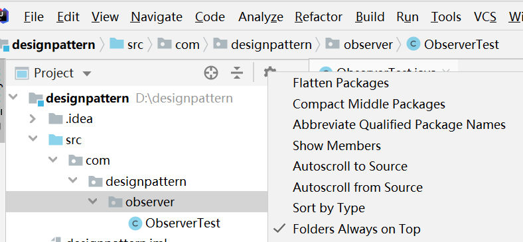Open the Tools menu

pos(445,17)
